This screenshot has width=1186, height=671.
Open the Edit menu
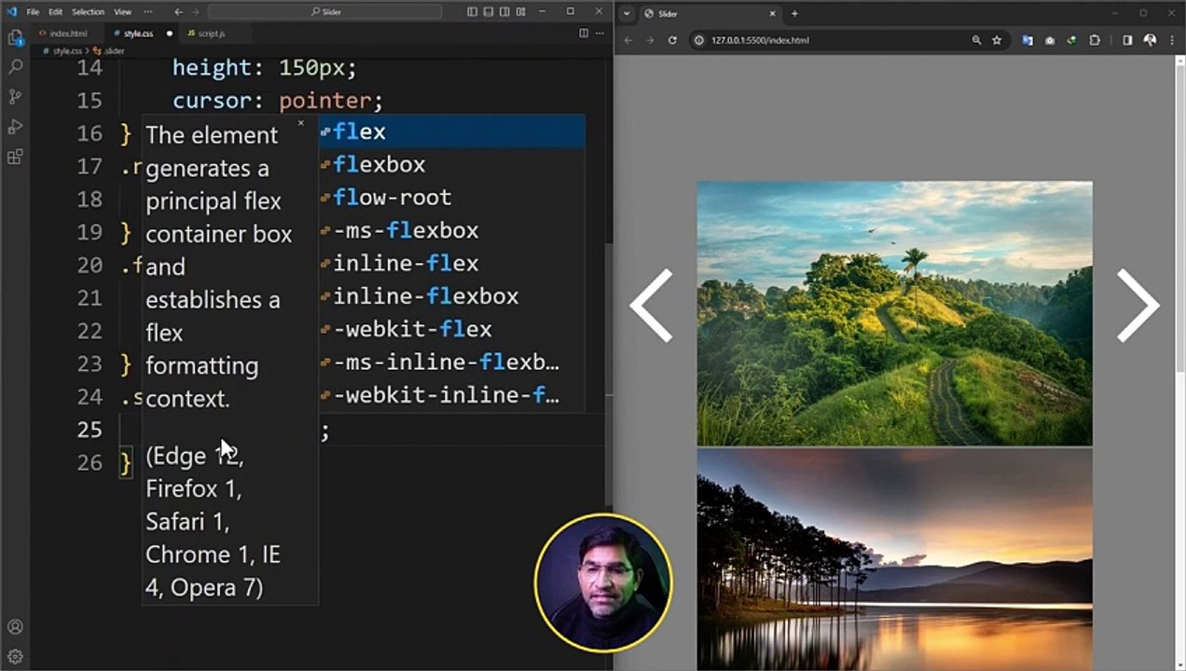click(x=55, y=12)
